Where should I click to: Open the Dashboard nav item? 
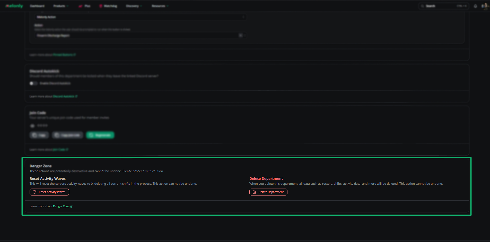tap(37, 6)
